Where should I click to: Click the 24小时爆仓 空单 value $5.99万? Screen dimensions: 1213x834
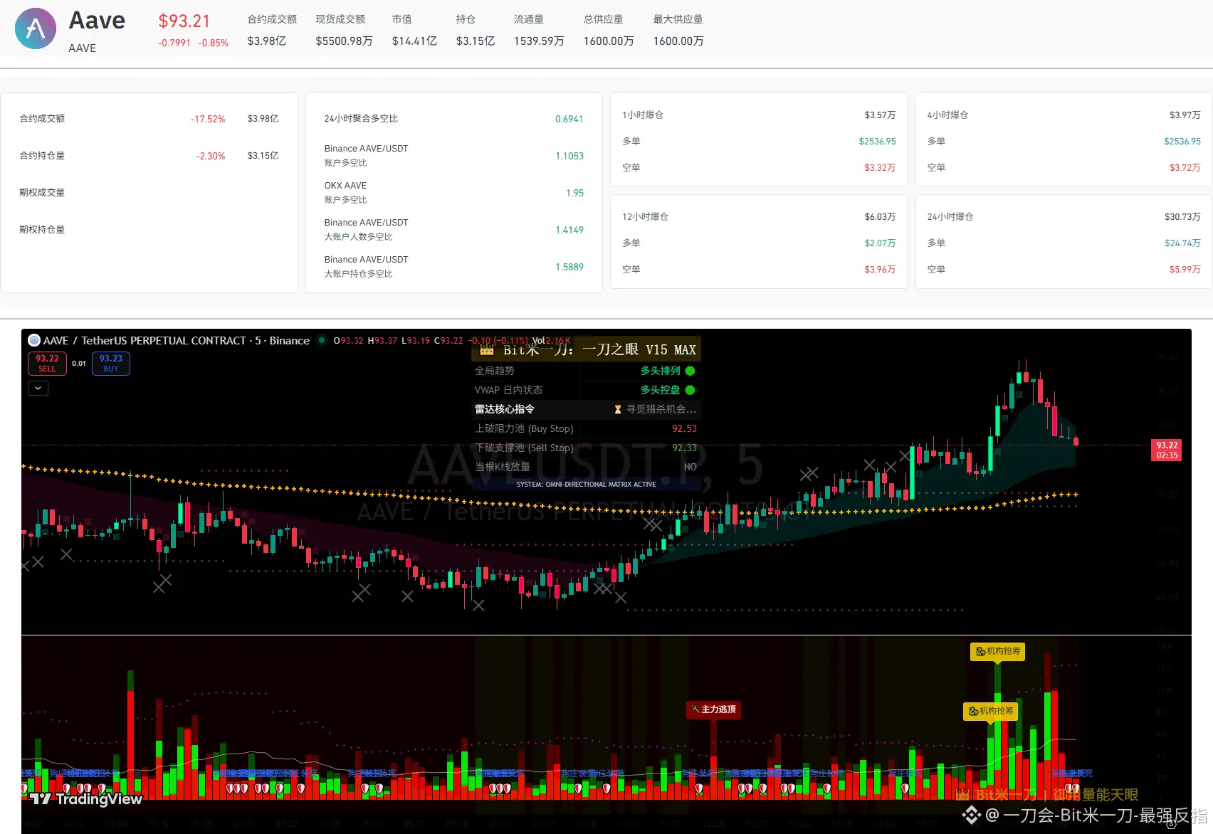[1185, 269]
